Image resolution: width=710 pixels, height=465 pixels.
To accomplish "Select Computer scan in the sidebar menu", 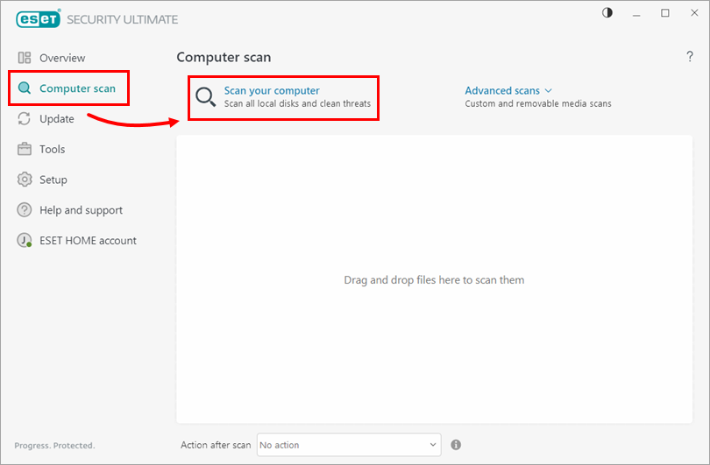I will (x=77, y=88).
